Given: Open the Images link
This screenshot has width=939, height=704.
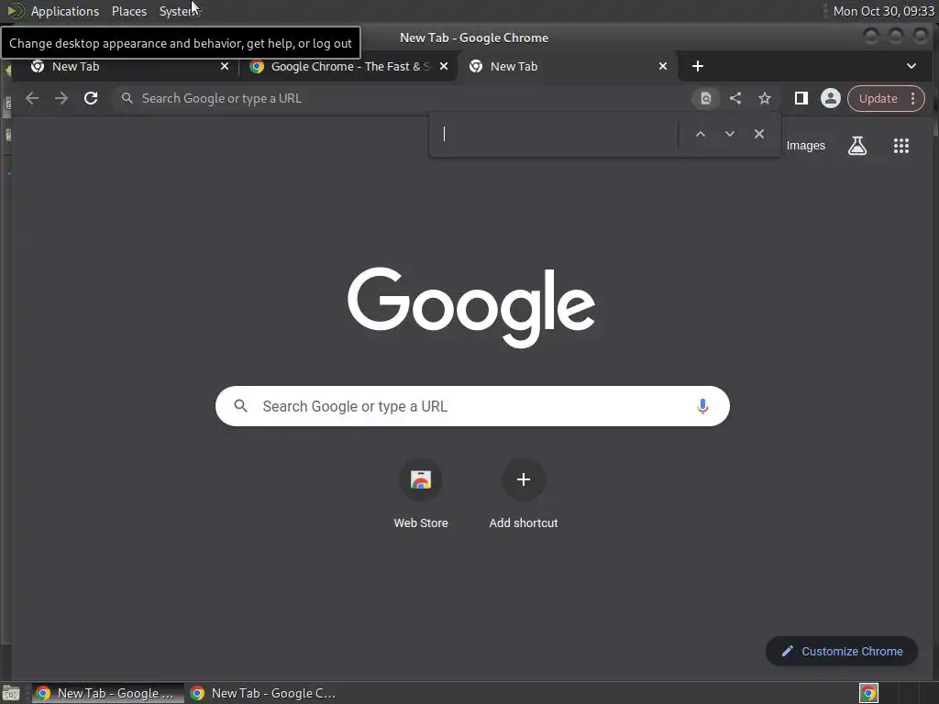Looking at the screenshot, I should [x=805, y=146].
